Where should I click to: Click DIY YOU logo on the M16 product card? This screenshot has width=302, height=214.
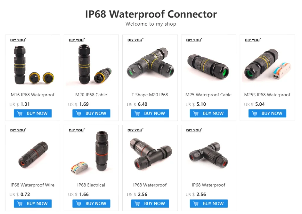tap(18, 40)
